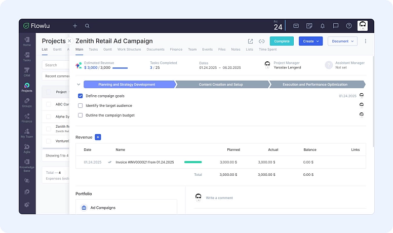
Task: Click the plus icon in top bar
Action: click(75, 26)
